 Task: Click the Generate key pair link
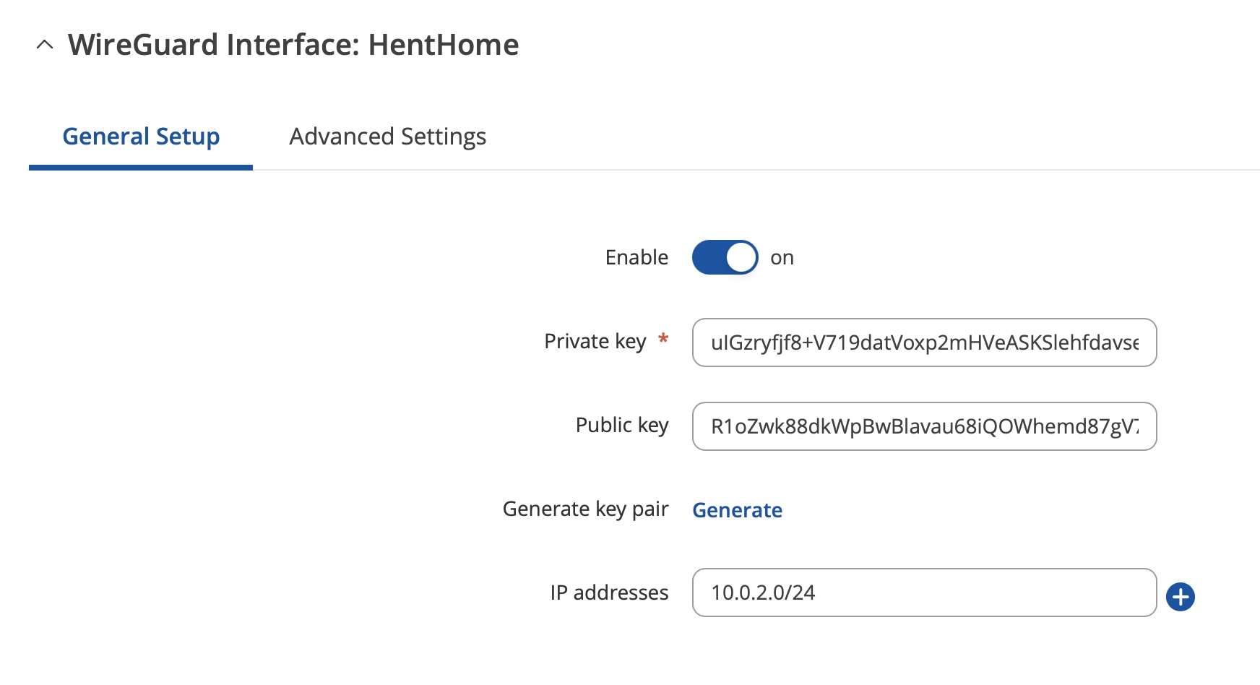(737, 510)
